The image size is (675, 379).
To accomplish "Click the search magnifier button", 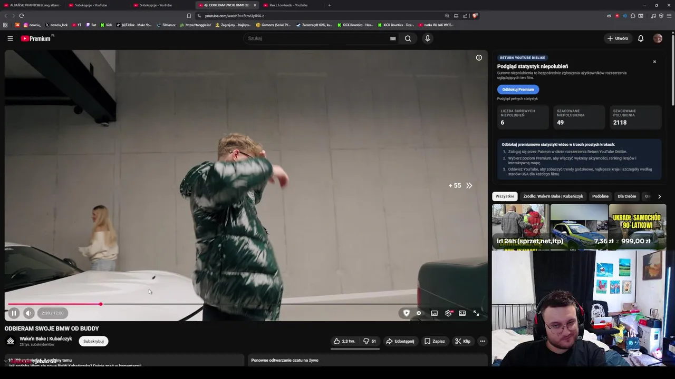I will coord(408,38).
